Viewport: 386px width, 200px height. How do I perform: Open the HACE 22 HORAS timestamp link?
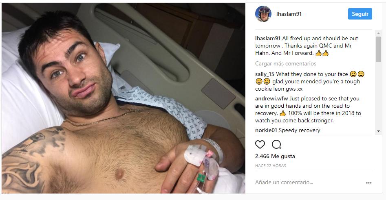point(271,165)
